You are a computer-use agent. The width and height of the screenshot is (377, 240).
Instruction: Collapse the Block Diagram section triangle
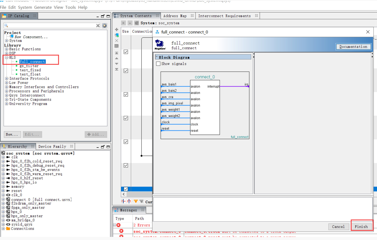coord(157,57)
